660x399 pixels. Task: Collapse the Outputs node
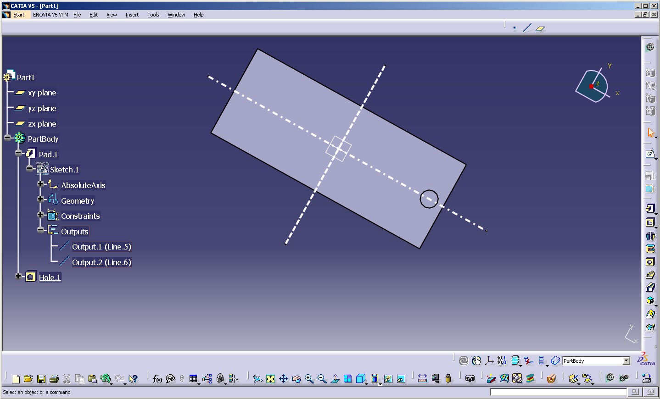[40, 230]
